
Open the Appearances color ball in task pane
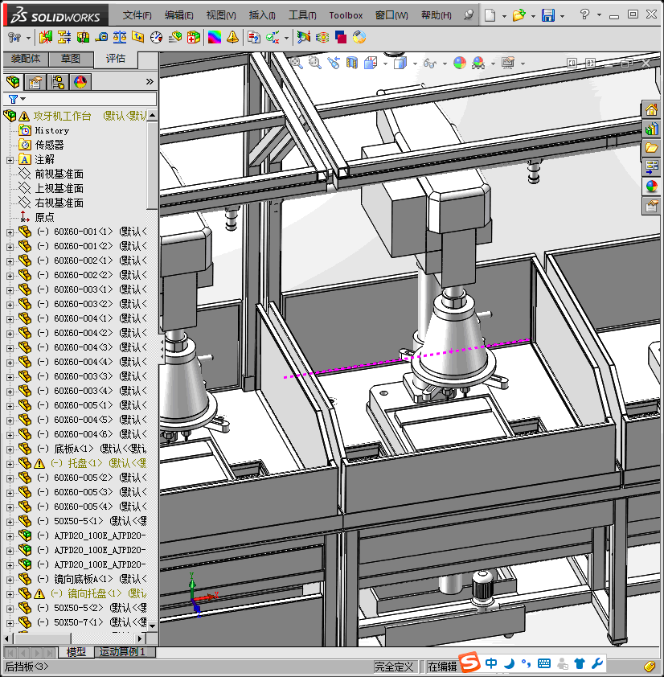[x=652, y=187]
